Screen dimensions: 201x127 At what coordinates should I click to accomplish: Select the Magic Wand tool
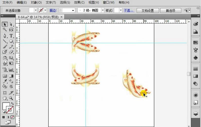click(5, 29)
